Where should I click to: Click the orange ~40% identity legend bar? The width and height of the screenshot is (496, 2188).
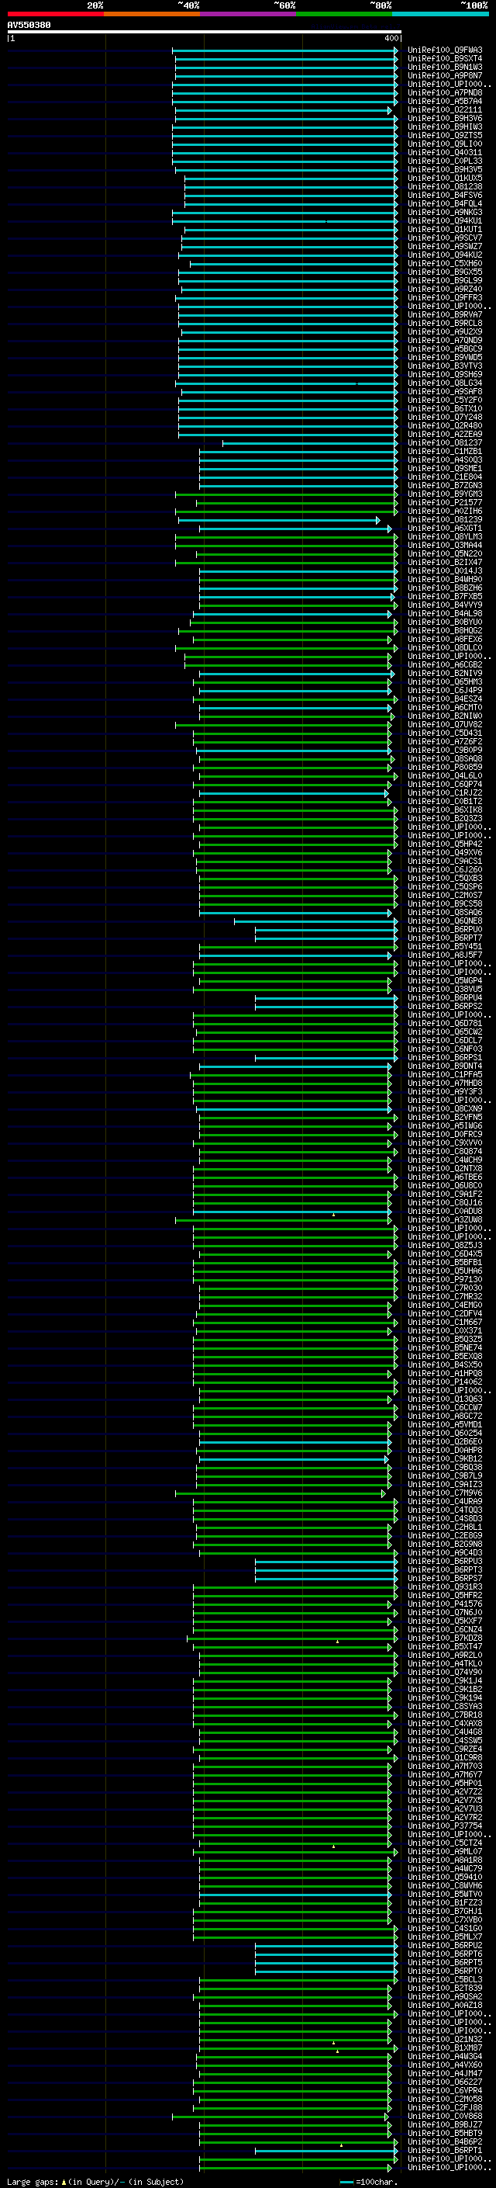coord(152,14)
